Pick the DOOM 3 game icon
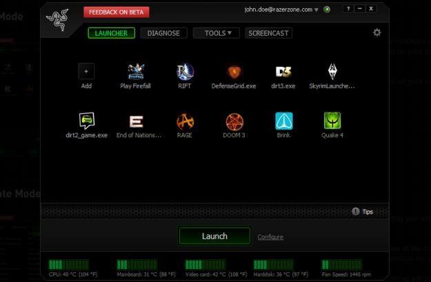Viewport: 431px width, 282px height. pos(234,121)
